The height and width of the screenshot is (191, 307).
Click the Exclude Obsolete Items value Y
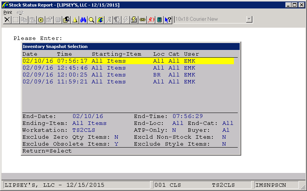[x=116, y=144]
